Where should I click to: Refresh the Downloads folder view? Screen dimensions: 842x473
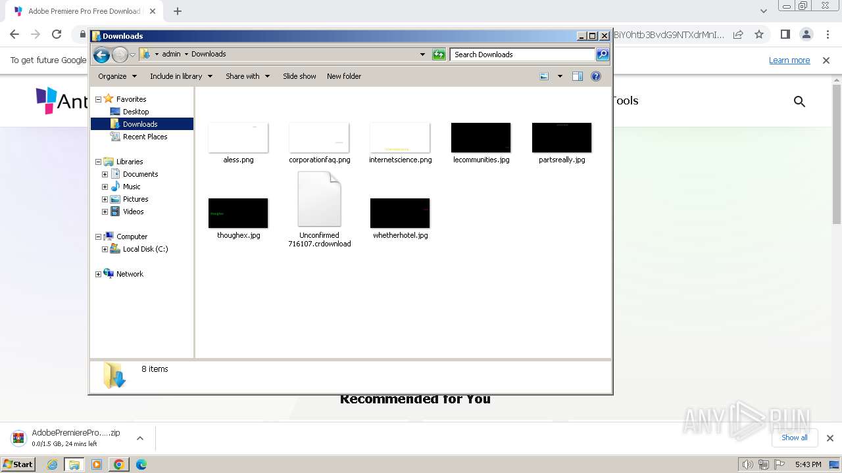pyautogui.click(x=439, y=55)
